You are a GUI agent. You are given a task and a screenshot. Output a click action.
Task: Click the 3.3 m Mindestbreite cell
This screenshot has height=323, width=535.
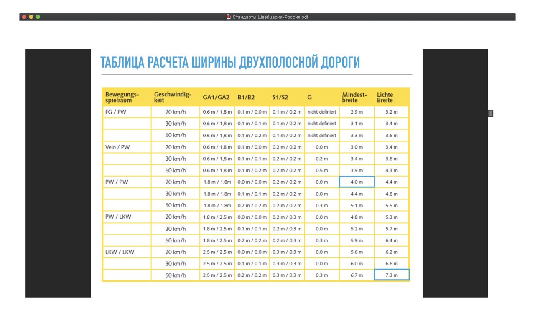coord(357,135)
